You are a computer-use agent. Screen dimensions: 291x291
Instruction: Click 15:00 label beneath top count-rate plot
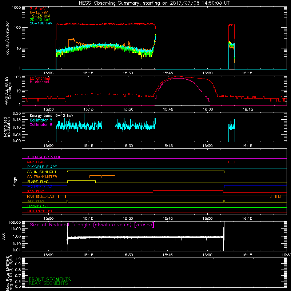pyautogui.click(x=48, y=73)
